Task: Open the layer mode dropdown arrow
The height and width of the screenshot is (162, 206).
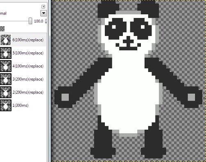Action: [x=43, y=13]
